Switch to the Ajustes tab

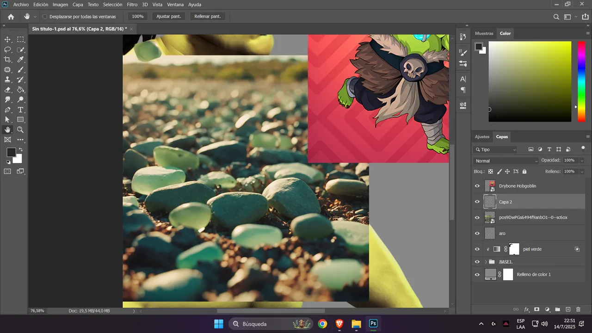click(482, 136)
